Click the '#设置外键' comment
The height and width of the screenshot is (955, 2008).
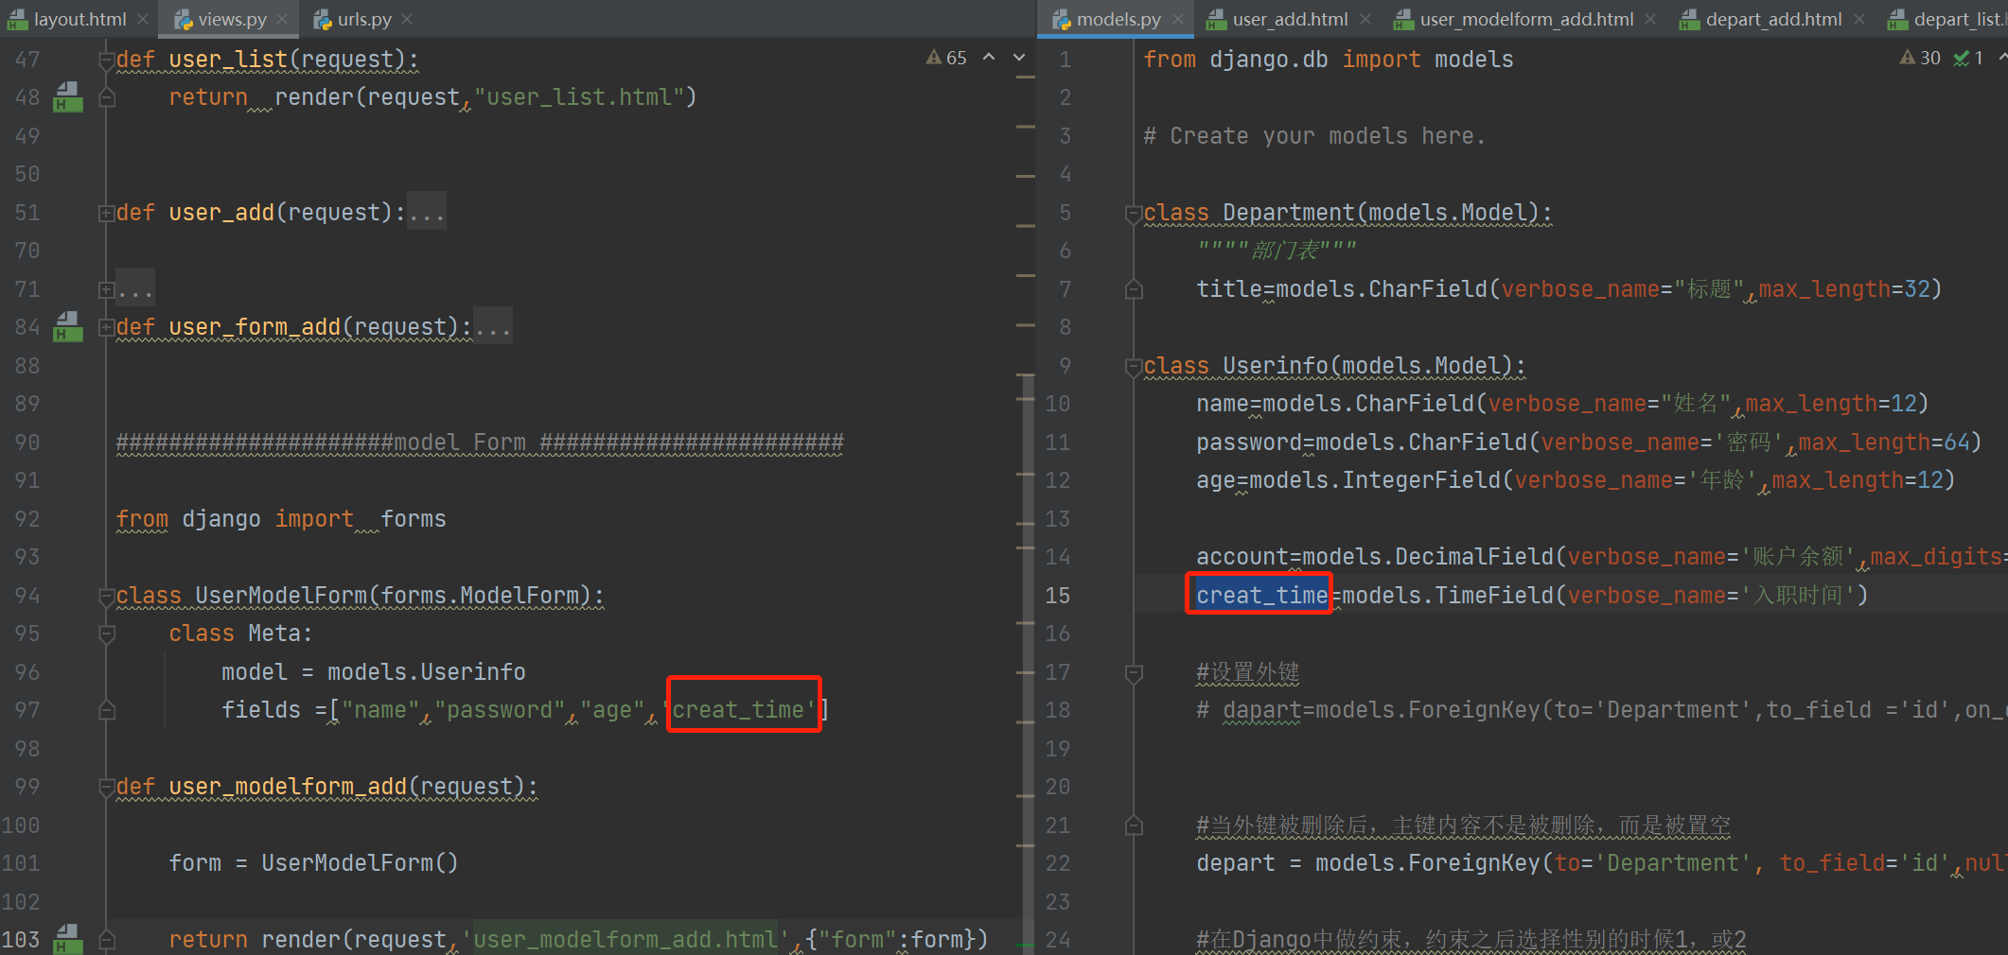[1248, 671]
